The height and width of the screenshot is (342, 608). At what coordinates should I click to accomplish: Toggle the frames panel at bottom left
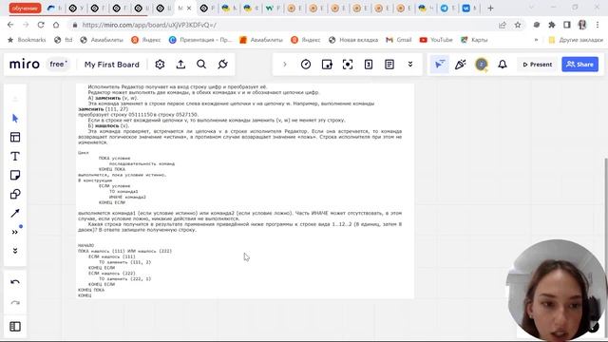tap(15, 327)
